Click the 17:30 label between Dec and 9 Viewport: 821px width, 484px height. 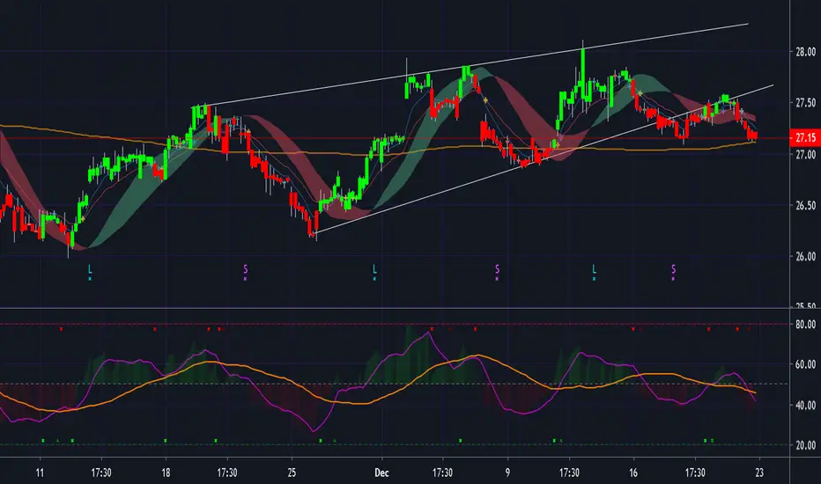pos(442,473)
